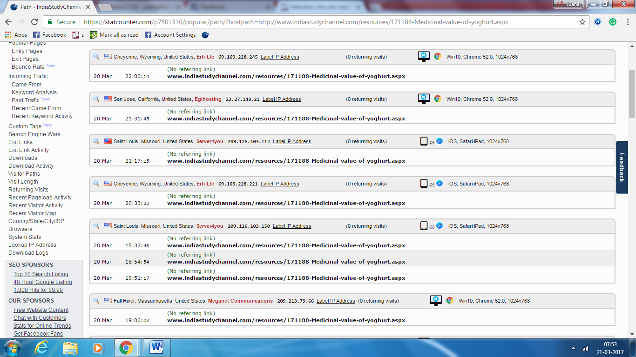Click system tray show hidden icons arrow
Viewport: 636px width, 357px height.
coord(574,348)
